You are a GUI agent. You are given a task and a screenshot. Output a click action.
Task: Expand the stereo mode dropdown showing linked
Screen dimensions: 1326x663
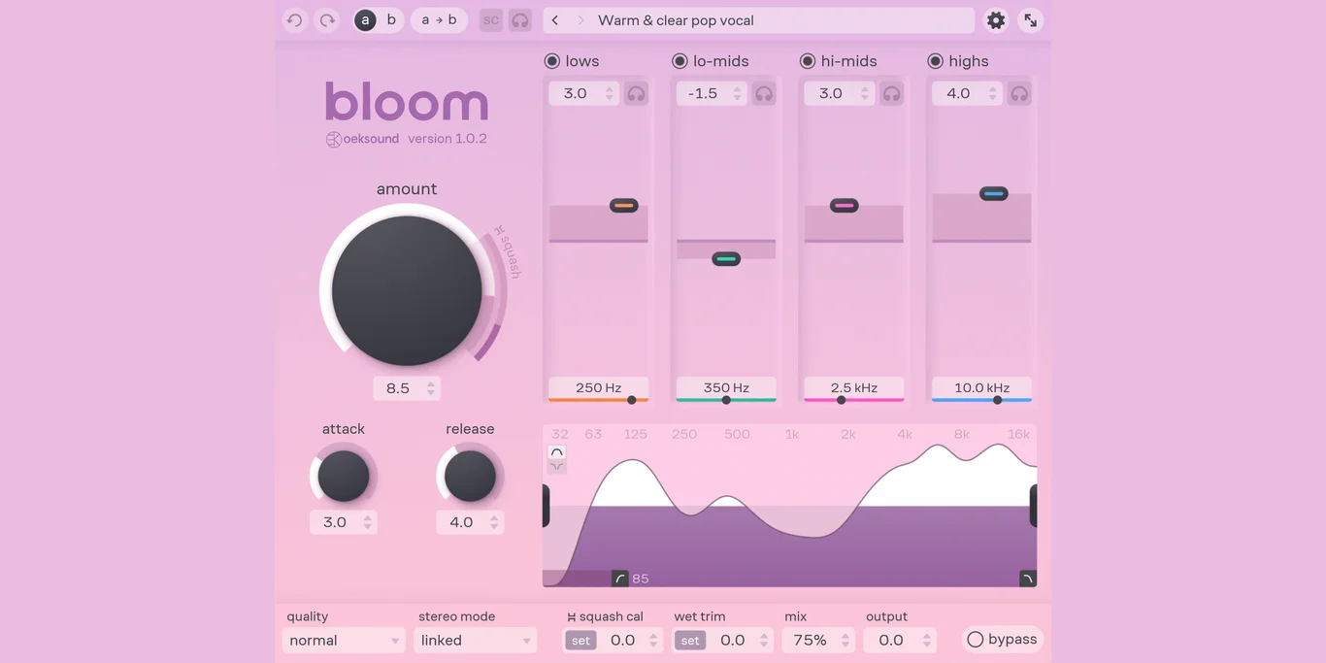click(x=475, y=641)
